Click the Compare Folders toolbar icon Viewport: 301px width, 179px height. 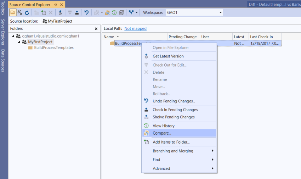click(x=107, y=13)
